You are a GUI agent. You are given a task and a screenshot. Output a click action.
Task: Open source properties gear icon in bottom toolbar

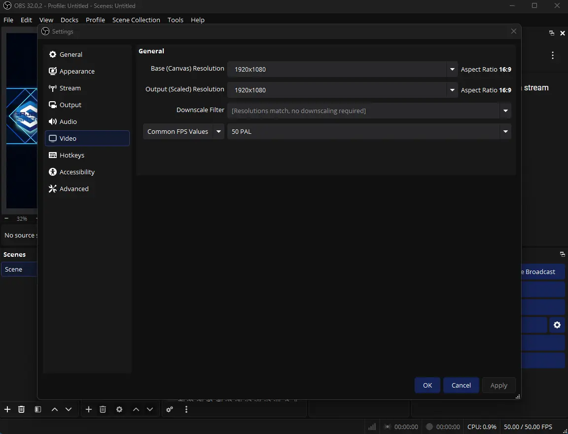(119, 409)
